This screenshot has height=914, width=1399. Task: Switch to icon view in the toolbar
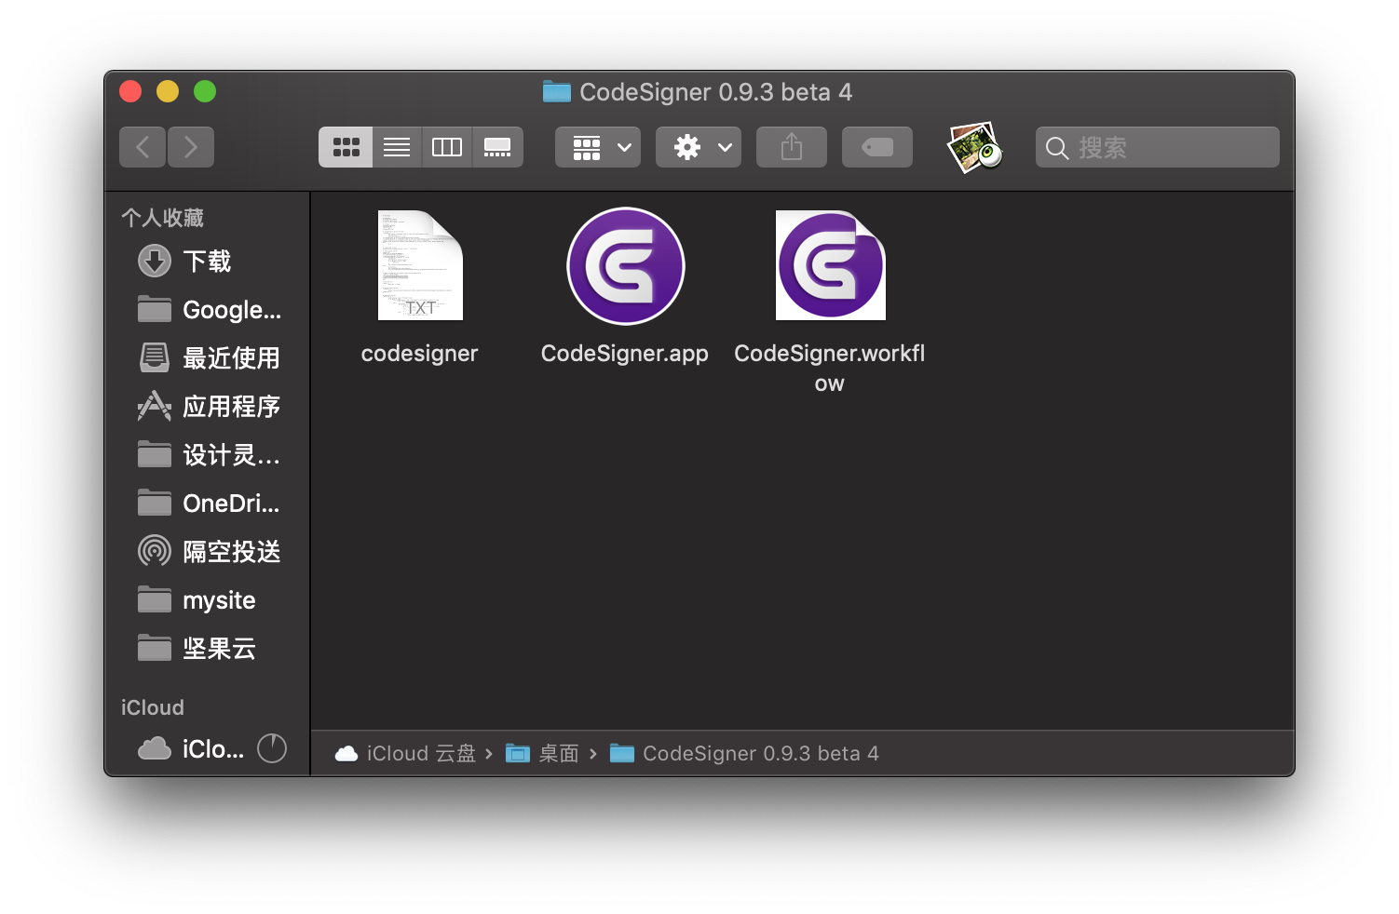[x=346, y=146]
